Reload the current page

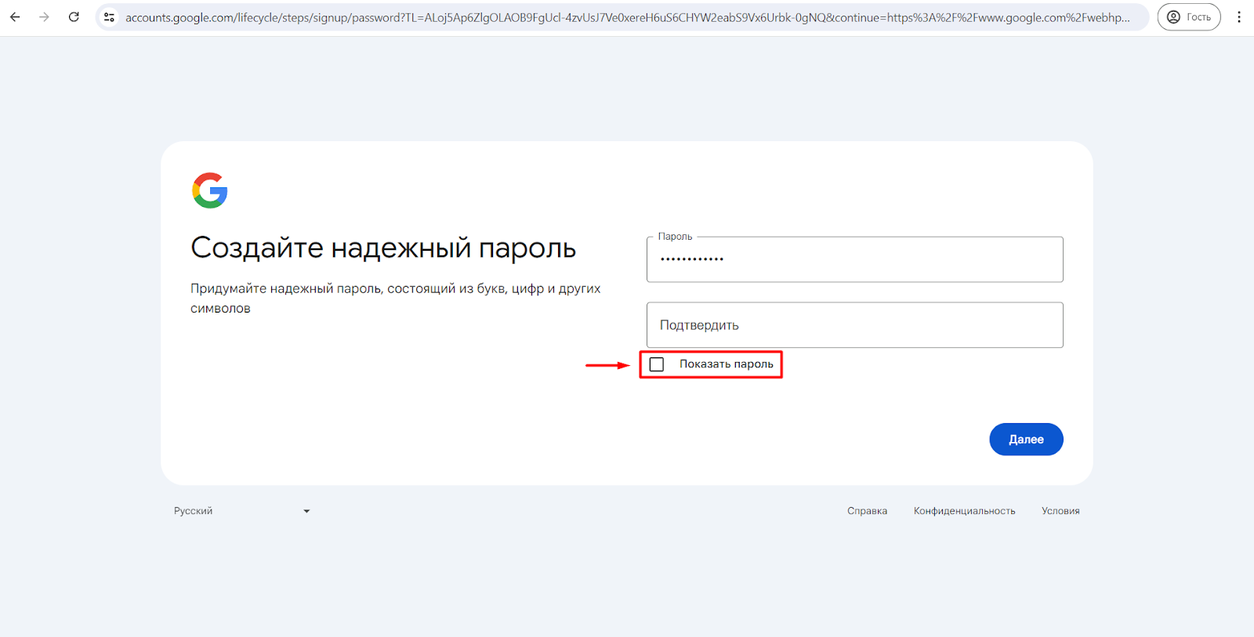click(x=74, y=16)
